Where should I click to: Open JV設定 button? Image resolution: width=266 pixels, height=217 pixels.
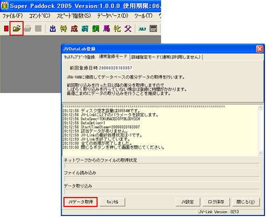(187, 202)
